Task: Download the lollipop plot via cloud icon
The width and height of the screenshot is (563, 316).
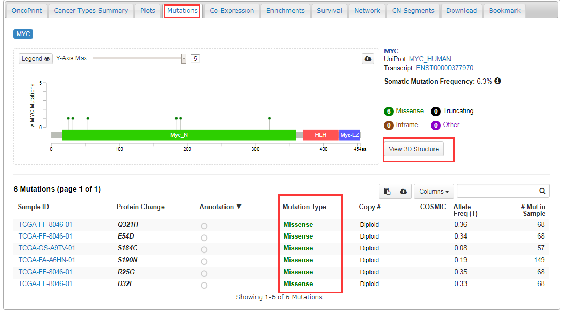Action: (x=367, y=59)
